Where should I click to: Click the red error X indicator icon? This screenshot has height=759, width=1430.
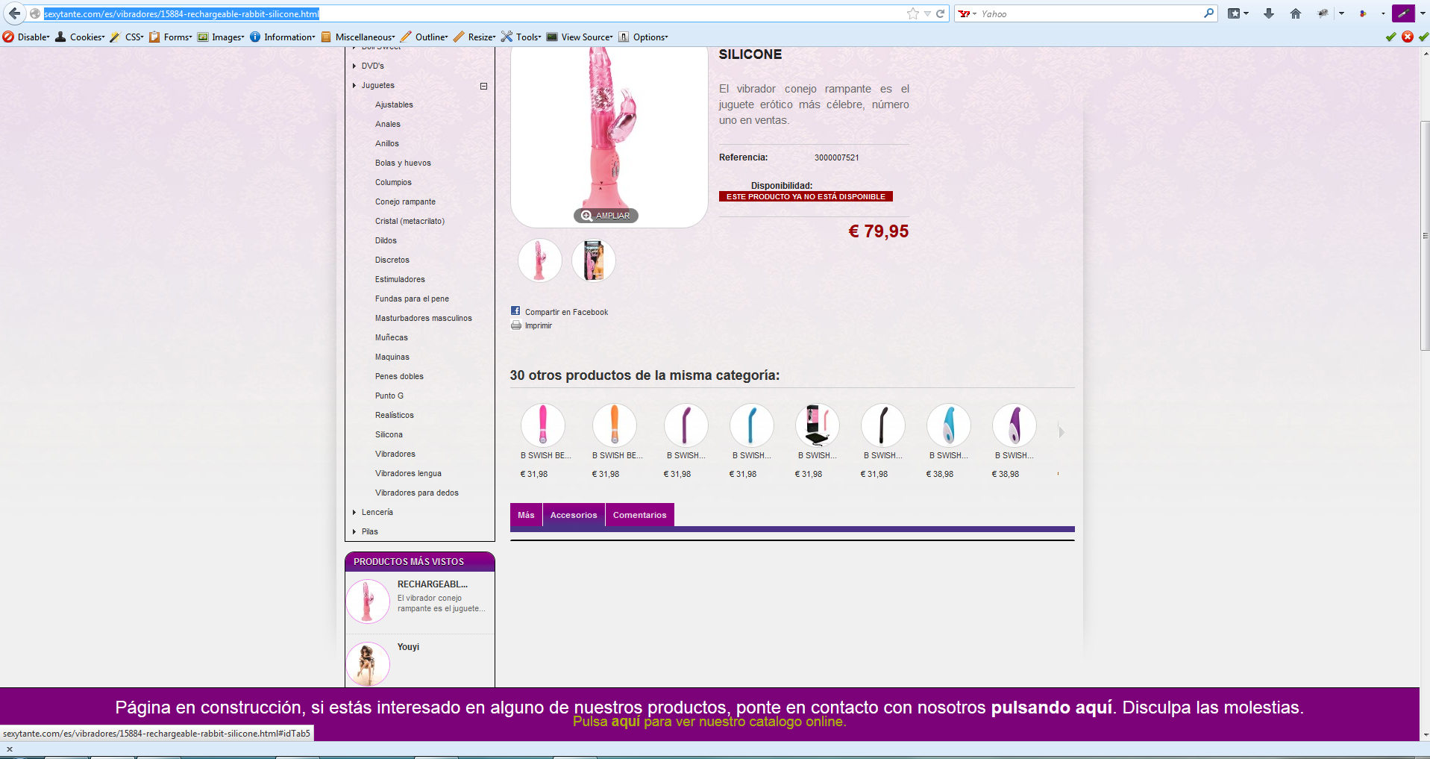1408,37
